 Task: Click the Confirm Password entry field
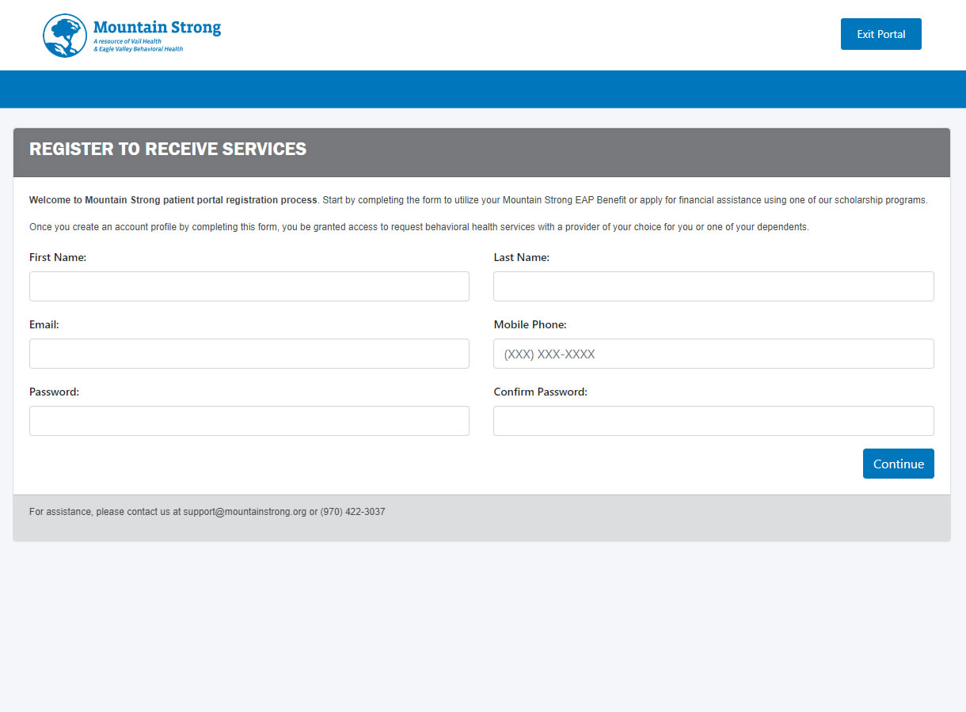pyautogui.click(x=713, y=421)
